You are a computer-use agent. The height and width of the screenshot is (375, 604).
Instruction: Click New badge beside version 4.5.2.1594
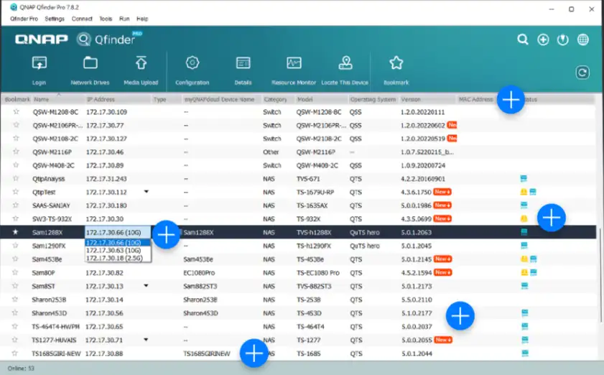coord(442,272)
